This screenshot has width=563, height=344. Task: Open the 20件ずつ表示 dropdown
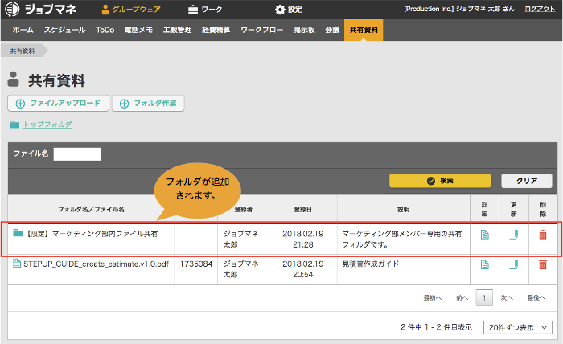click(518, 327)
